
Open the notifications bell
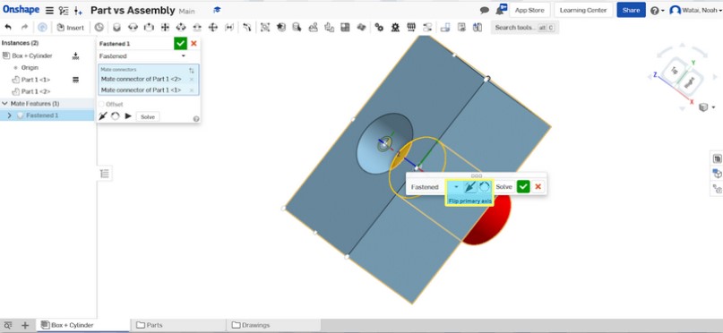pos(501,10)
